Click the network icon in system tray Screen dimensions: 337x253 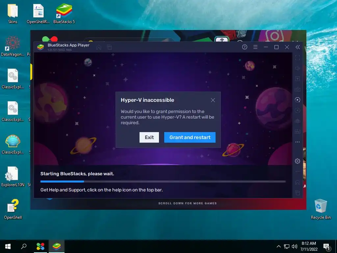(287, 246)
